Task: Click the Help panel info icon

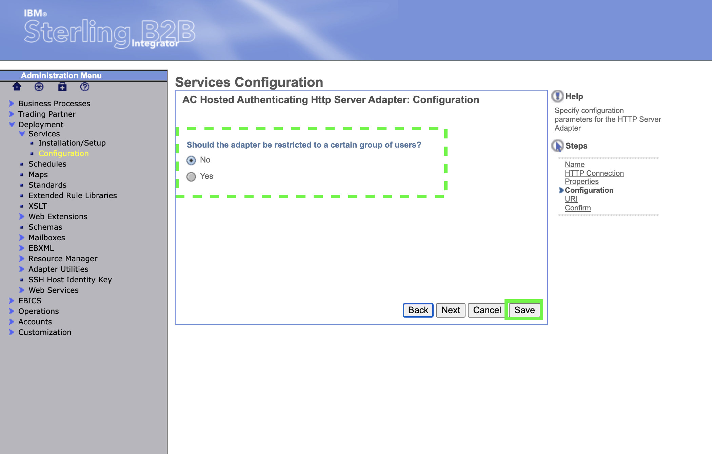Action: (x=557, y=96)
